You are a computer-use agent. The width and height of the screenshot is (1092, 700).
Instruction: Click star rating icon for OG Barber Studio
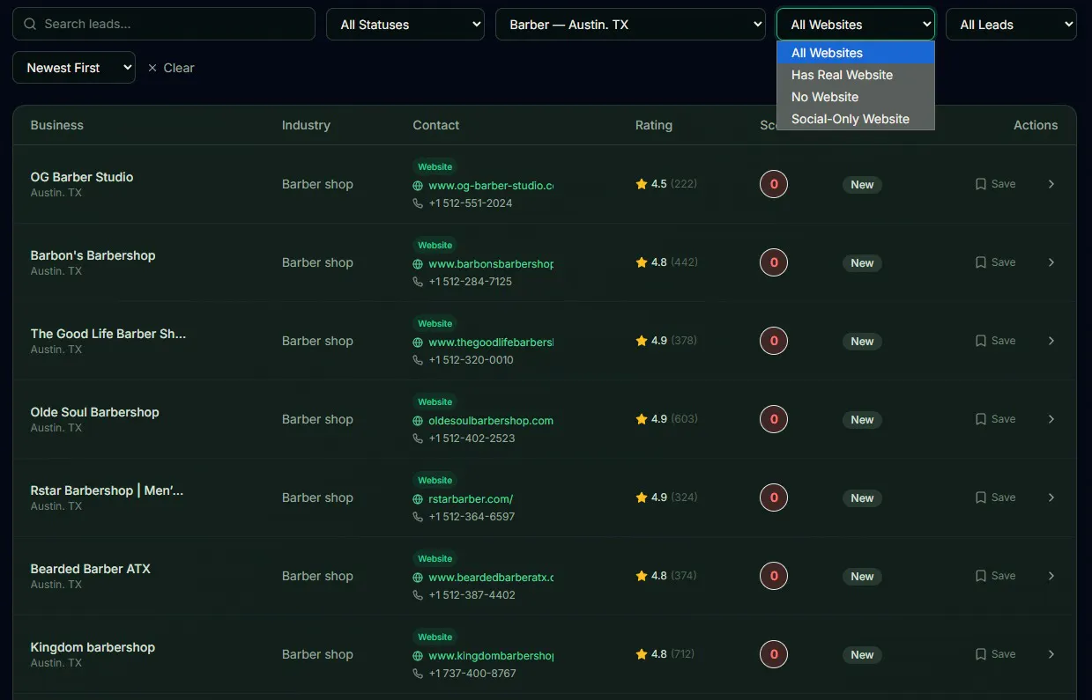coord(642,184)
